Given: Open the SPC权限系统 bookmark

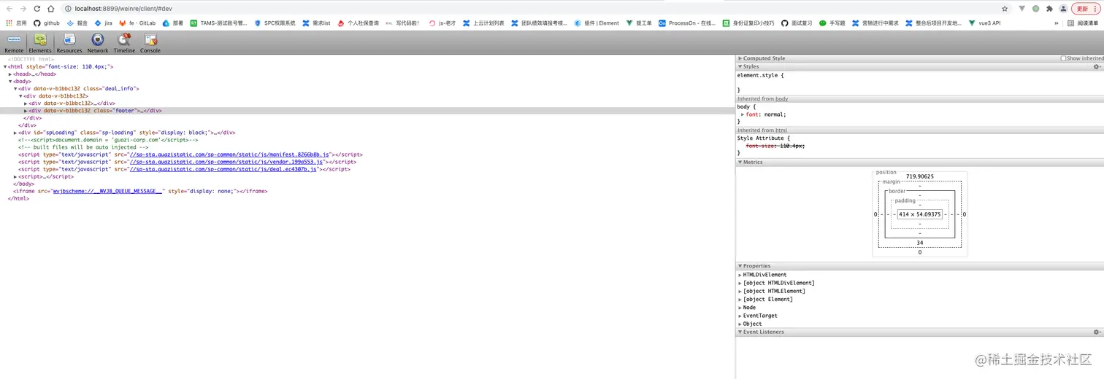Looking at the screenshot, I should pyautogui.click(x=275, y=23).
